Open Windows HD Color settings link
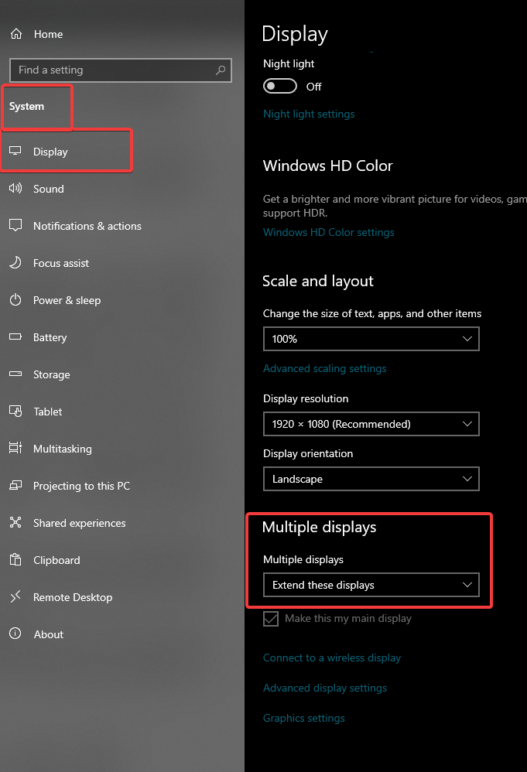 coord(329,232)
